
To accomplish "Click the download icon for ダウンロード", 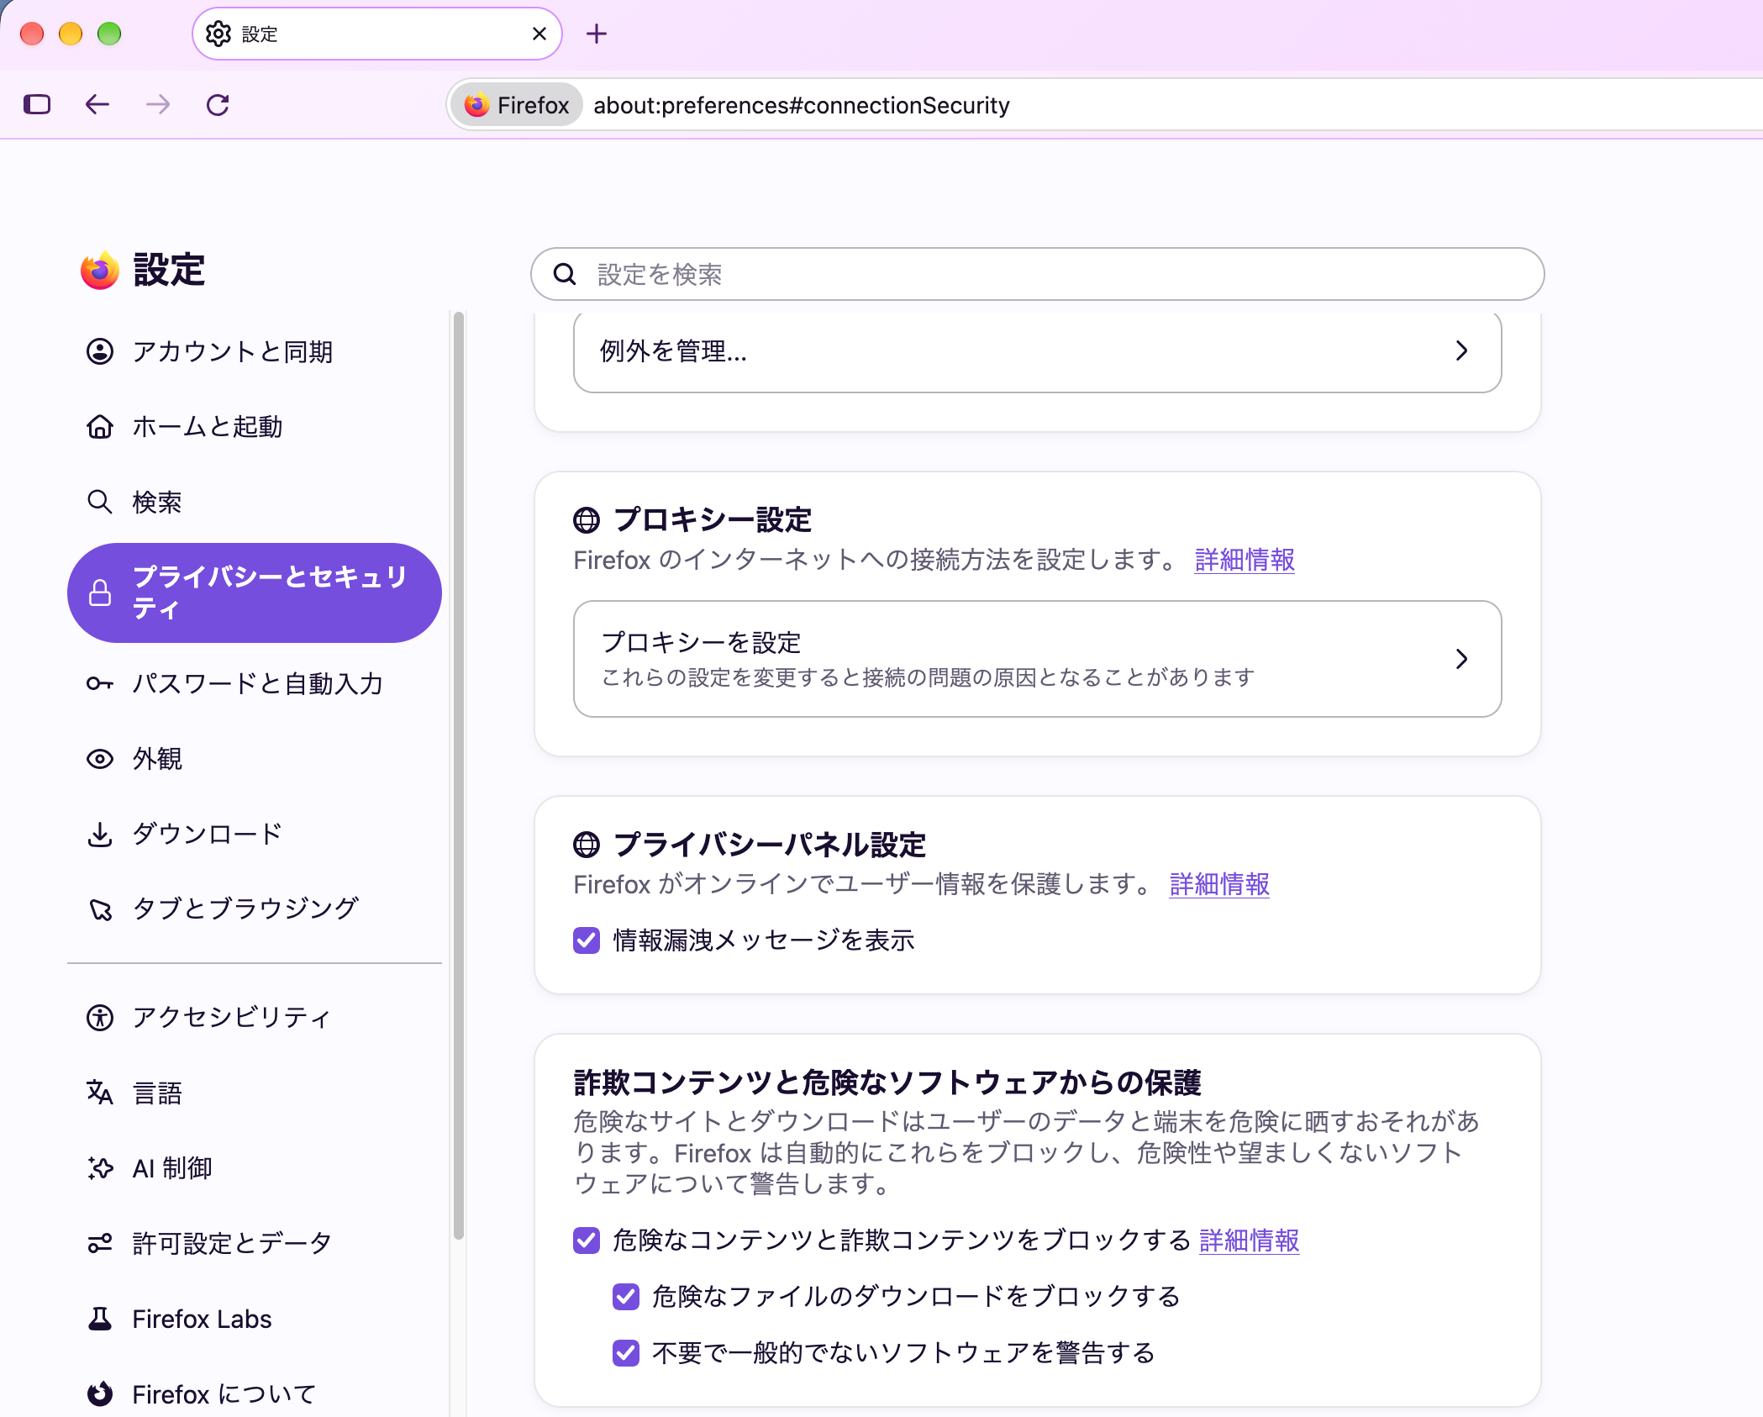I will (100, 834).
